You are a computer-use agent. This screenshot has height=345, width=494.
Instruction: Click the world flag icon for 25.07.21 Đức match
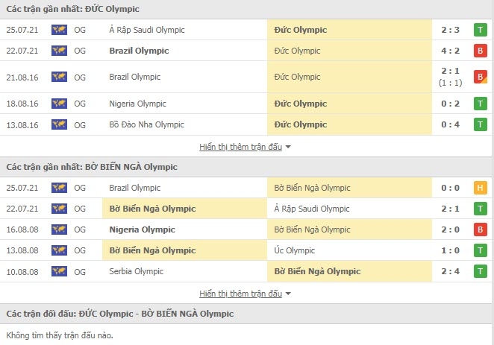(x=59, y=30)
